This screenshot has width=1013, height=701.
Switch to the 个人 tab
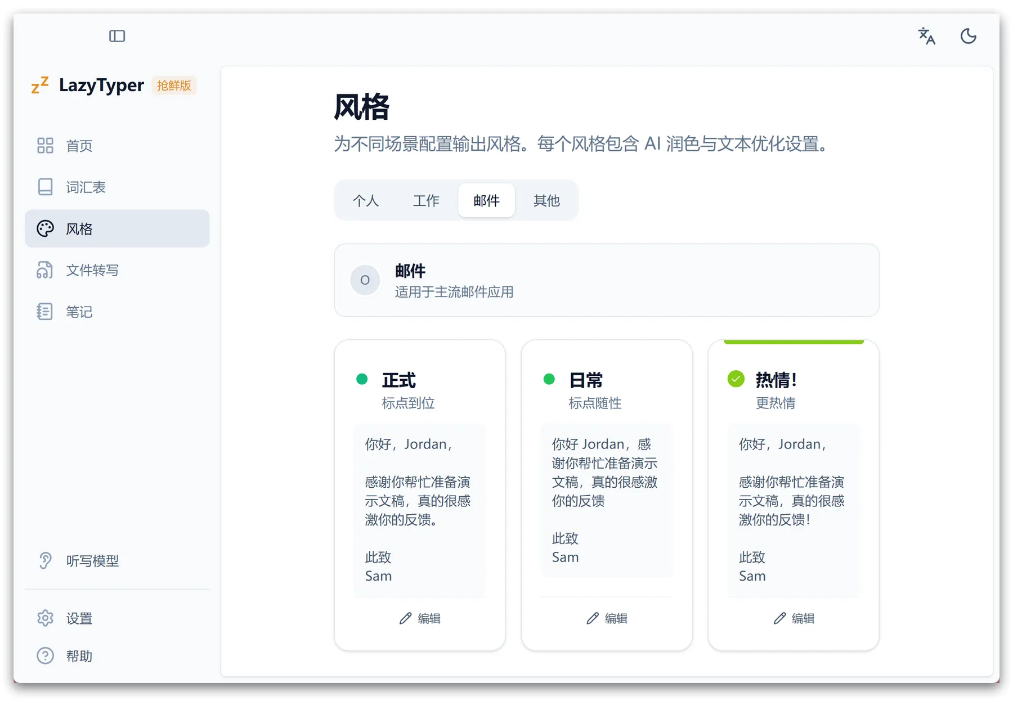click(366, 201)
